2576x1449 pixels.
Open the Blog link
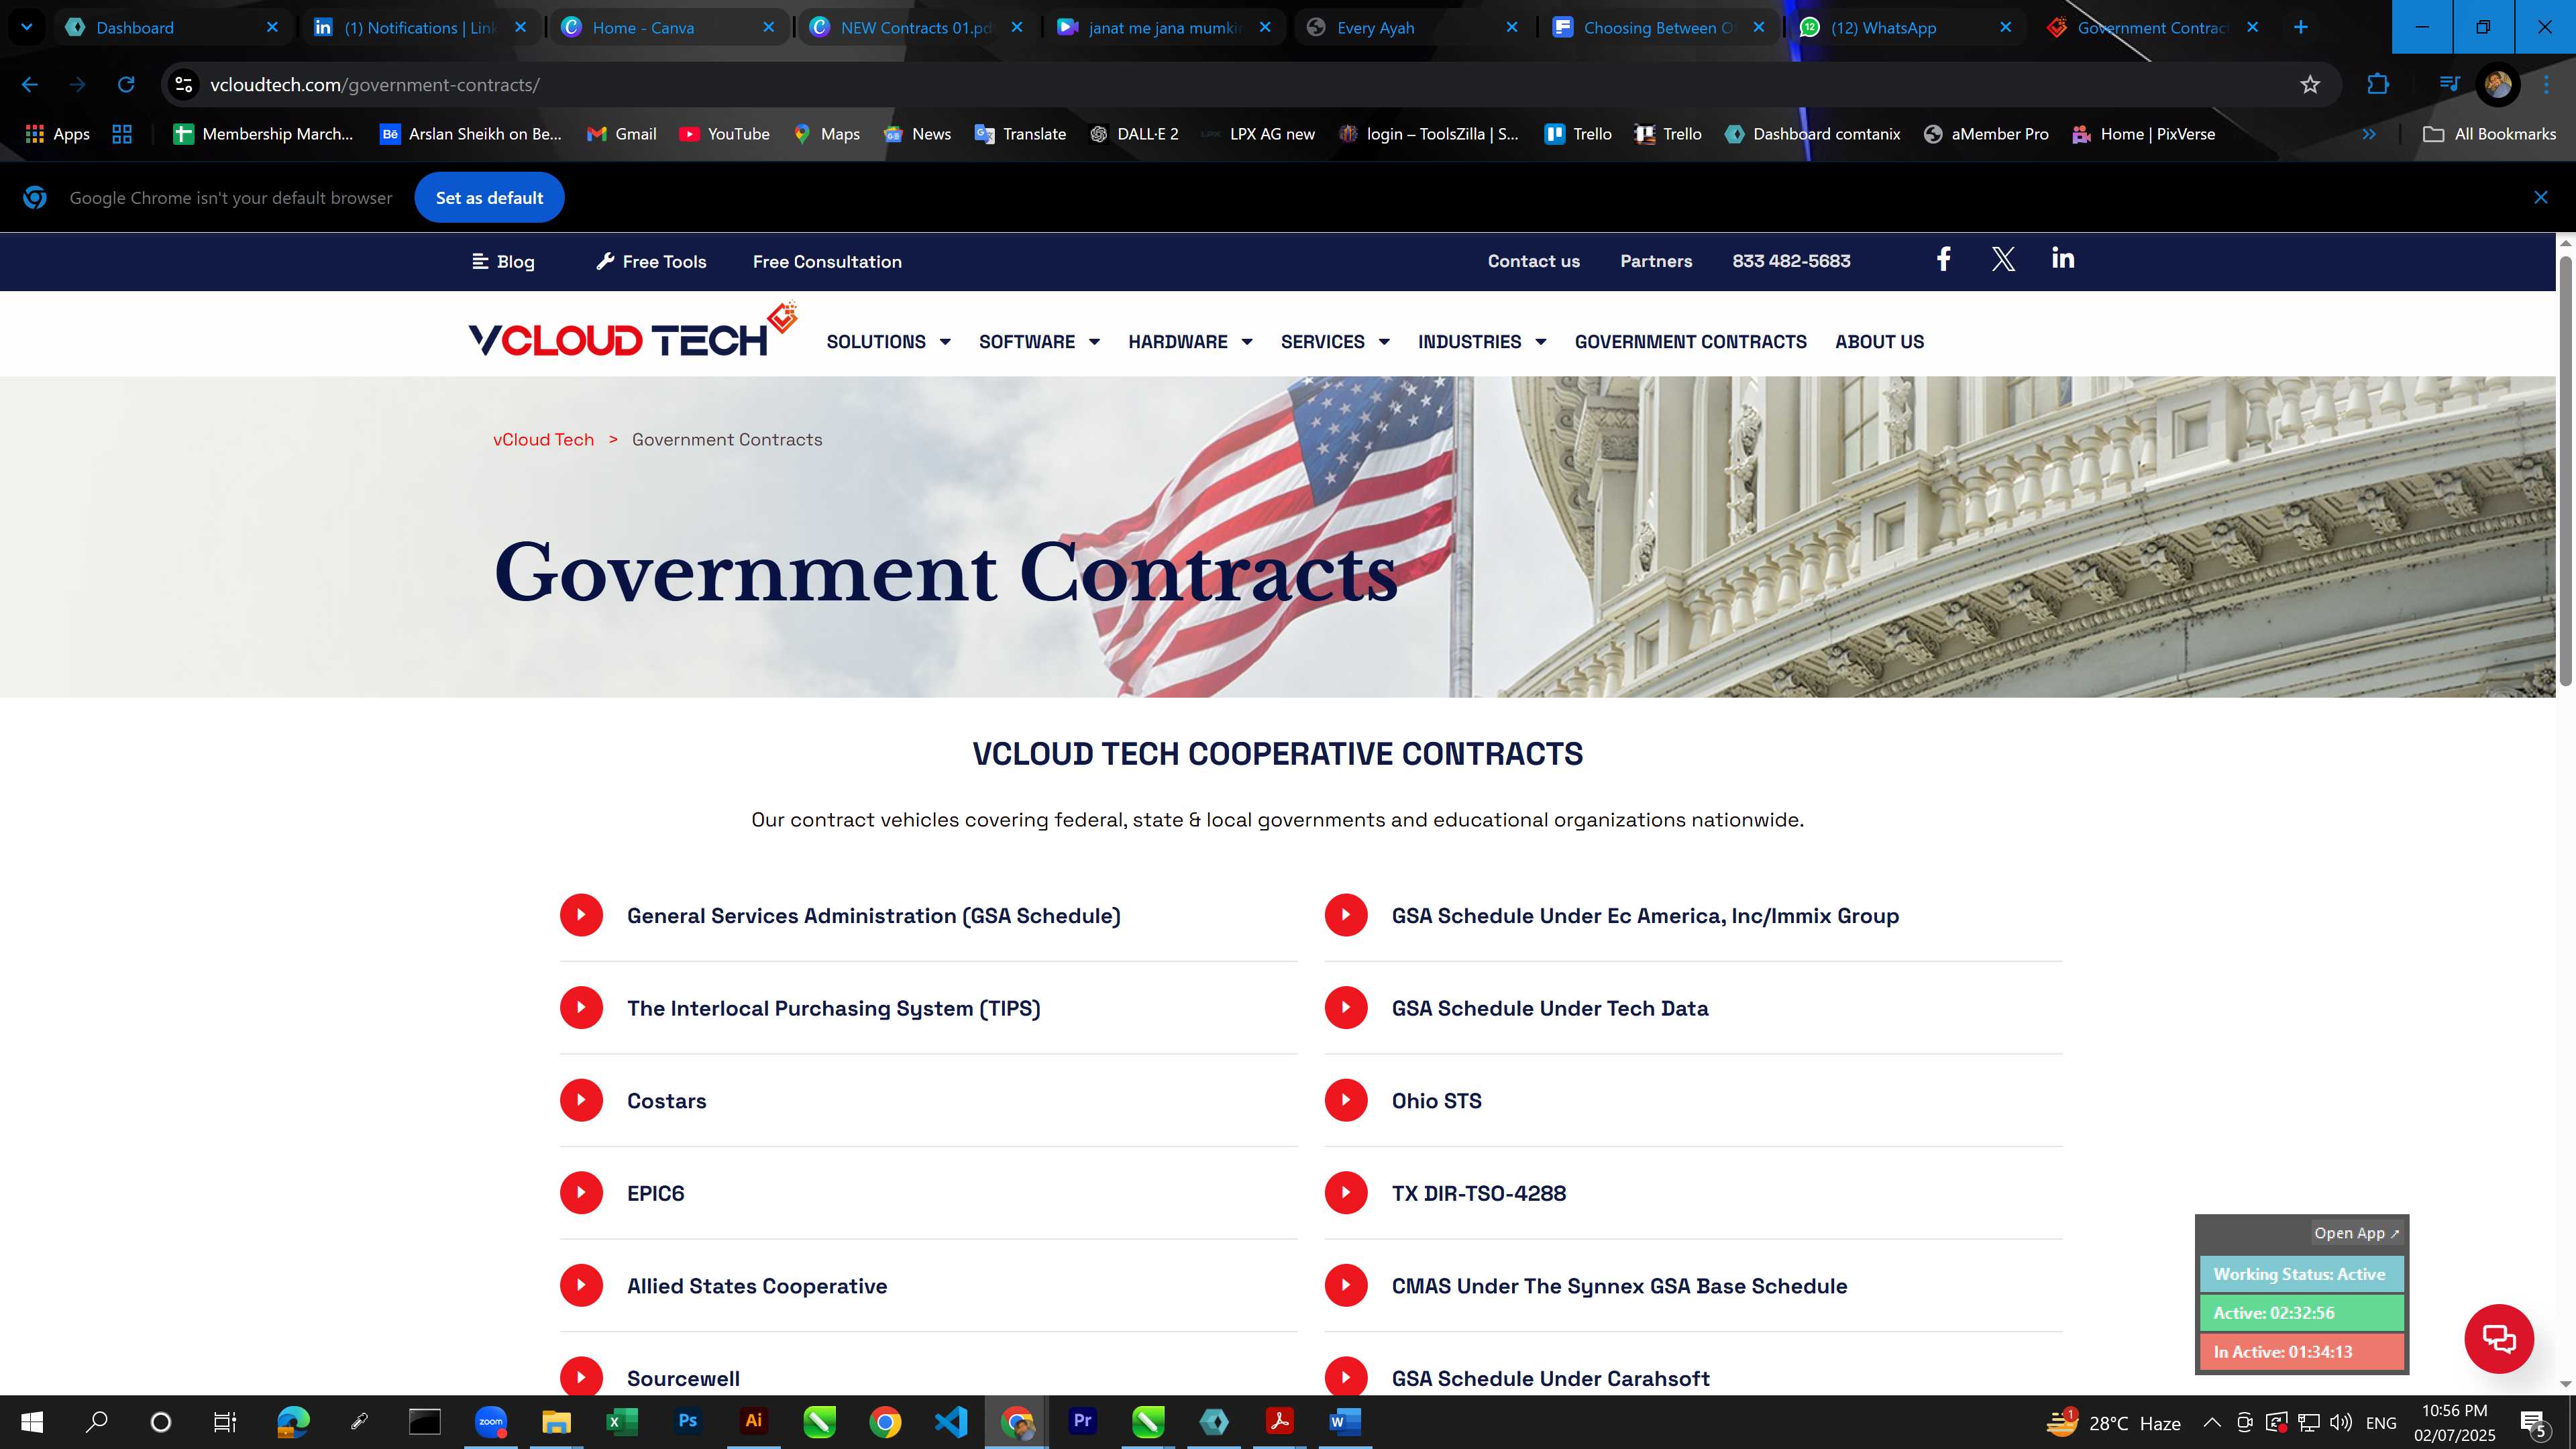[x=503, y=261]
